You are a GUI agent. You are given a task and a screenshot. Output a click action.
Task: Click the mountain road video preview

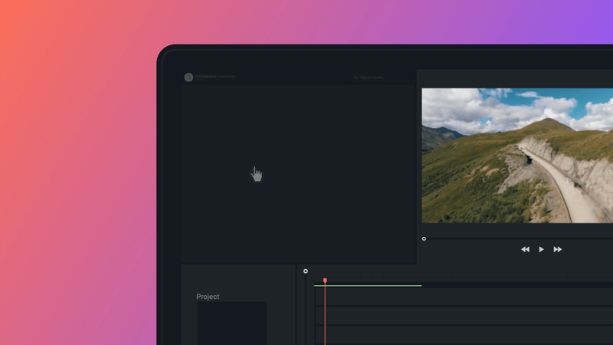517,156
